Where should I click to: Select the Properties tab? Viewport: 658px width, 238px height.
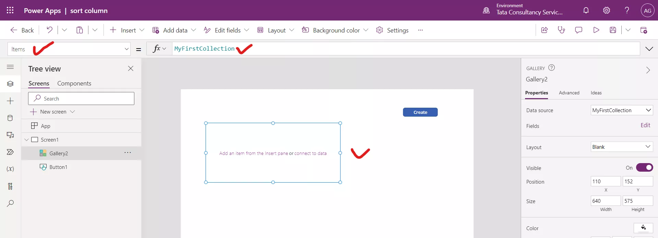pos(536,93)
